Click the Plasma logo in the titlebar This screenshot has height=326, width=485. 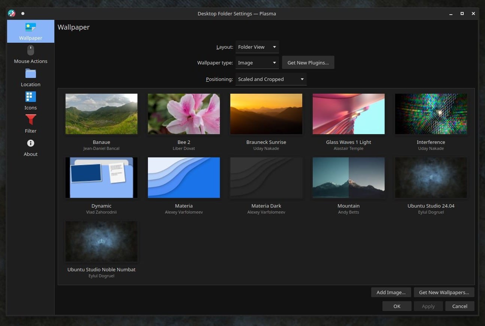point(11,13)
